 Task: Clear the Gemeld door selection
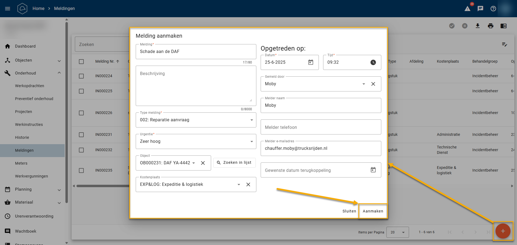coord(373,84)
